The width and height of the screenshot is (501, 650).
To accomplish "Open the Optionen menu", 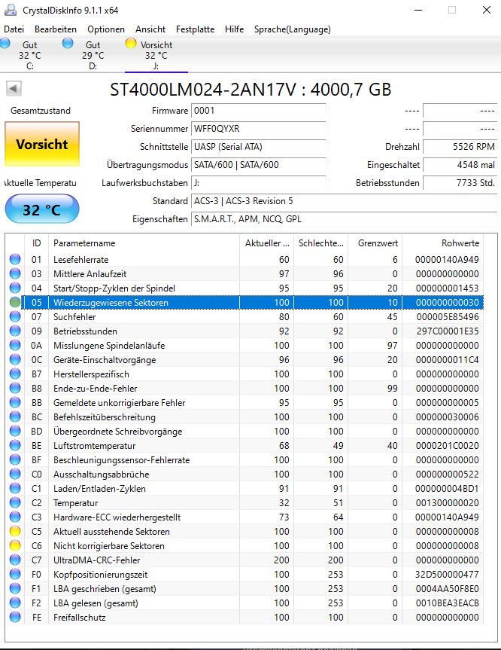I will (106, 29).
